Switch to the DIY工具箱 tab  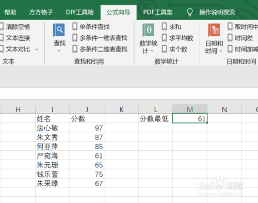80,12
